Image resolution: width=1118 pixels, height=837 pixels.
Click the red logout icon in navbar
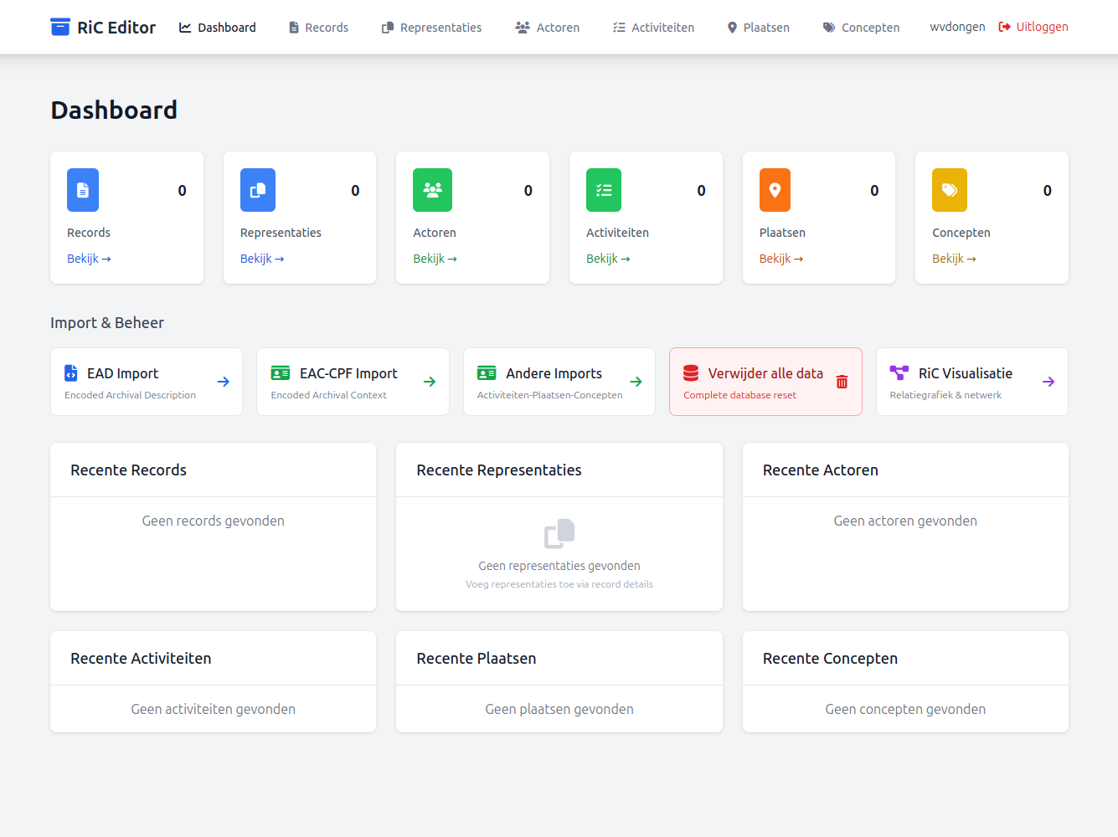(1004, 27)
